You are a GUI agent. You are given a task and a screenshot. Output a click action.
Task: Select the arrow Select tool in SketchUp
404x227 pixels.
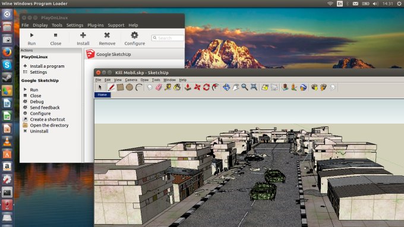tap(100, 87)
